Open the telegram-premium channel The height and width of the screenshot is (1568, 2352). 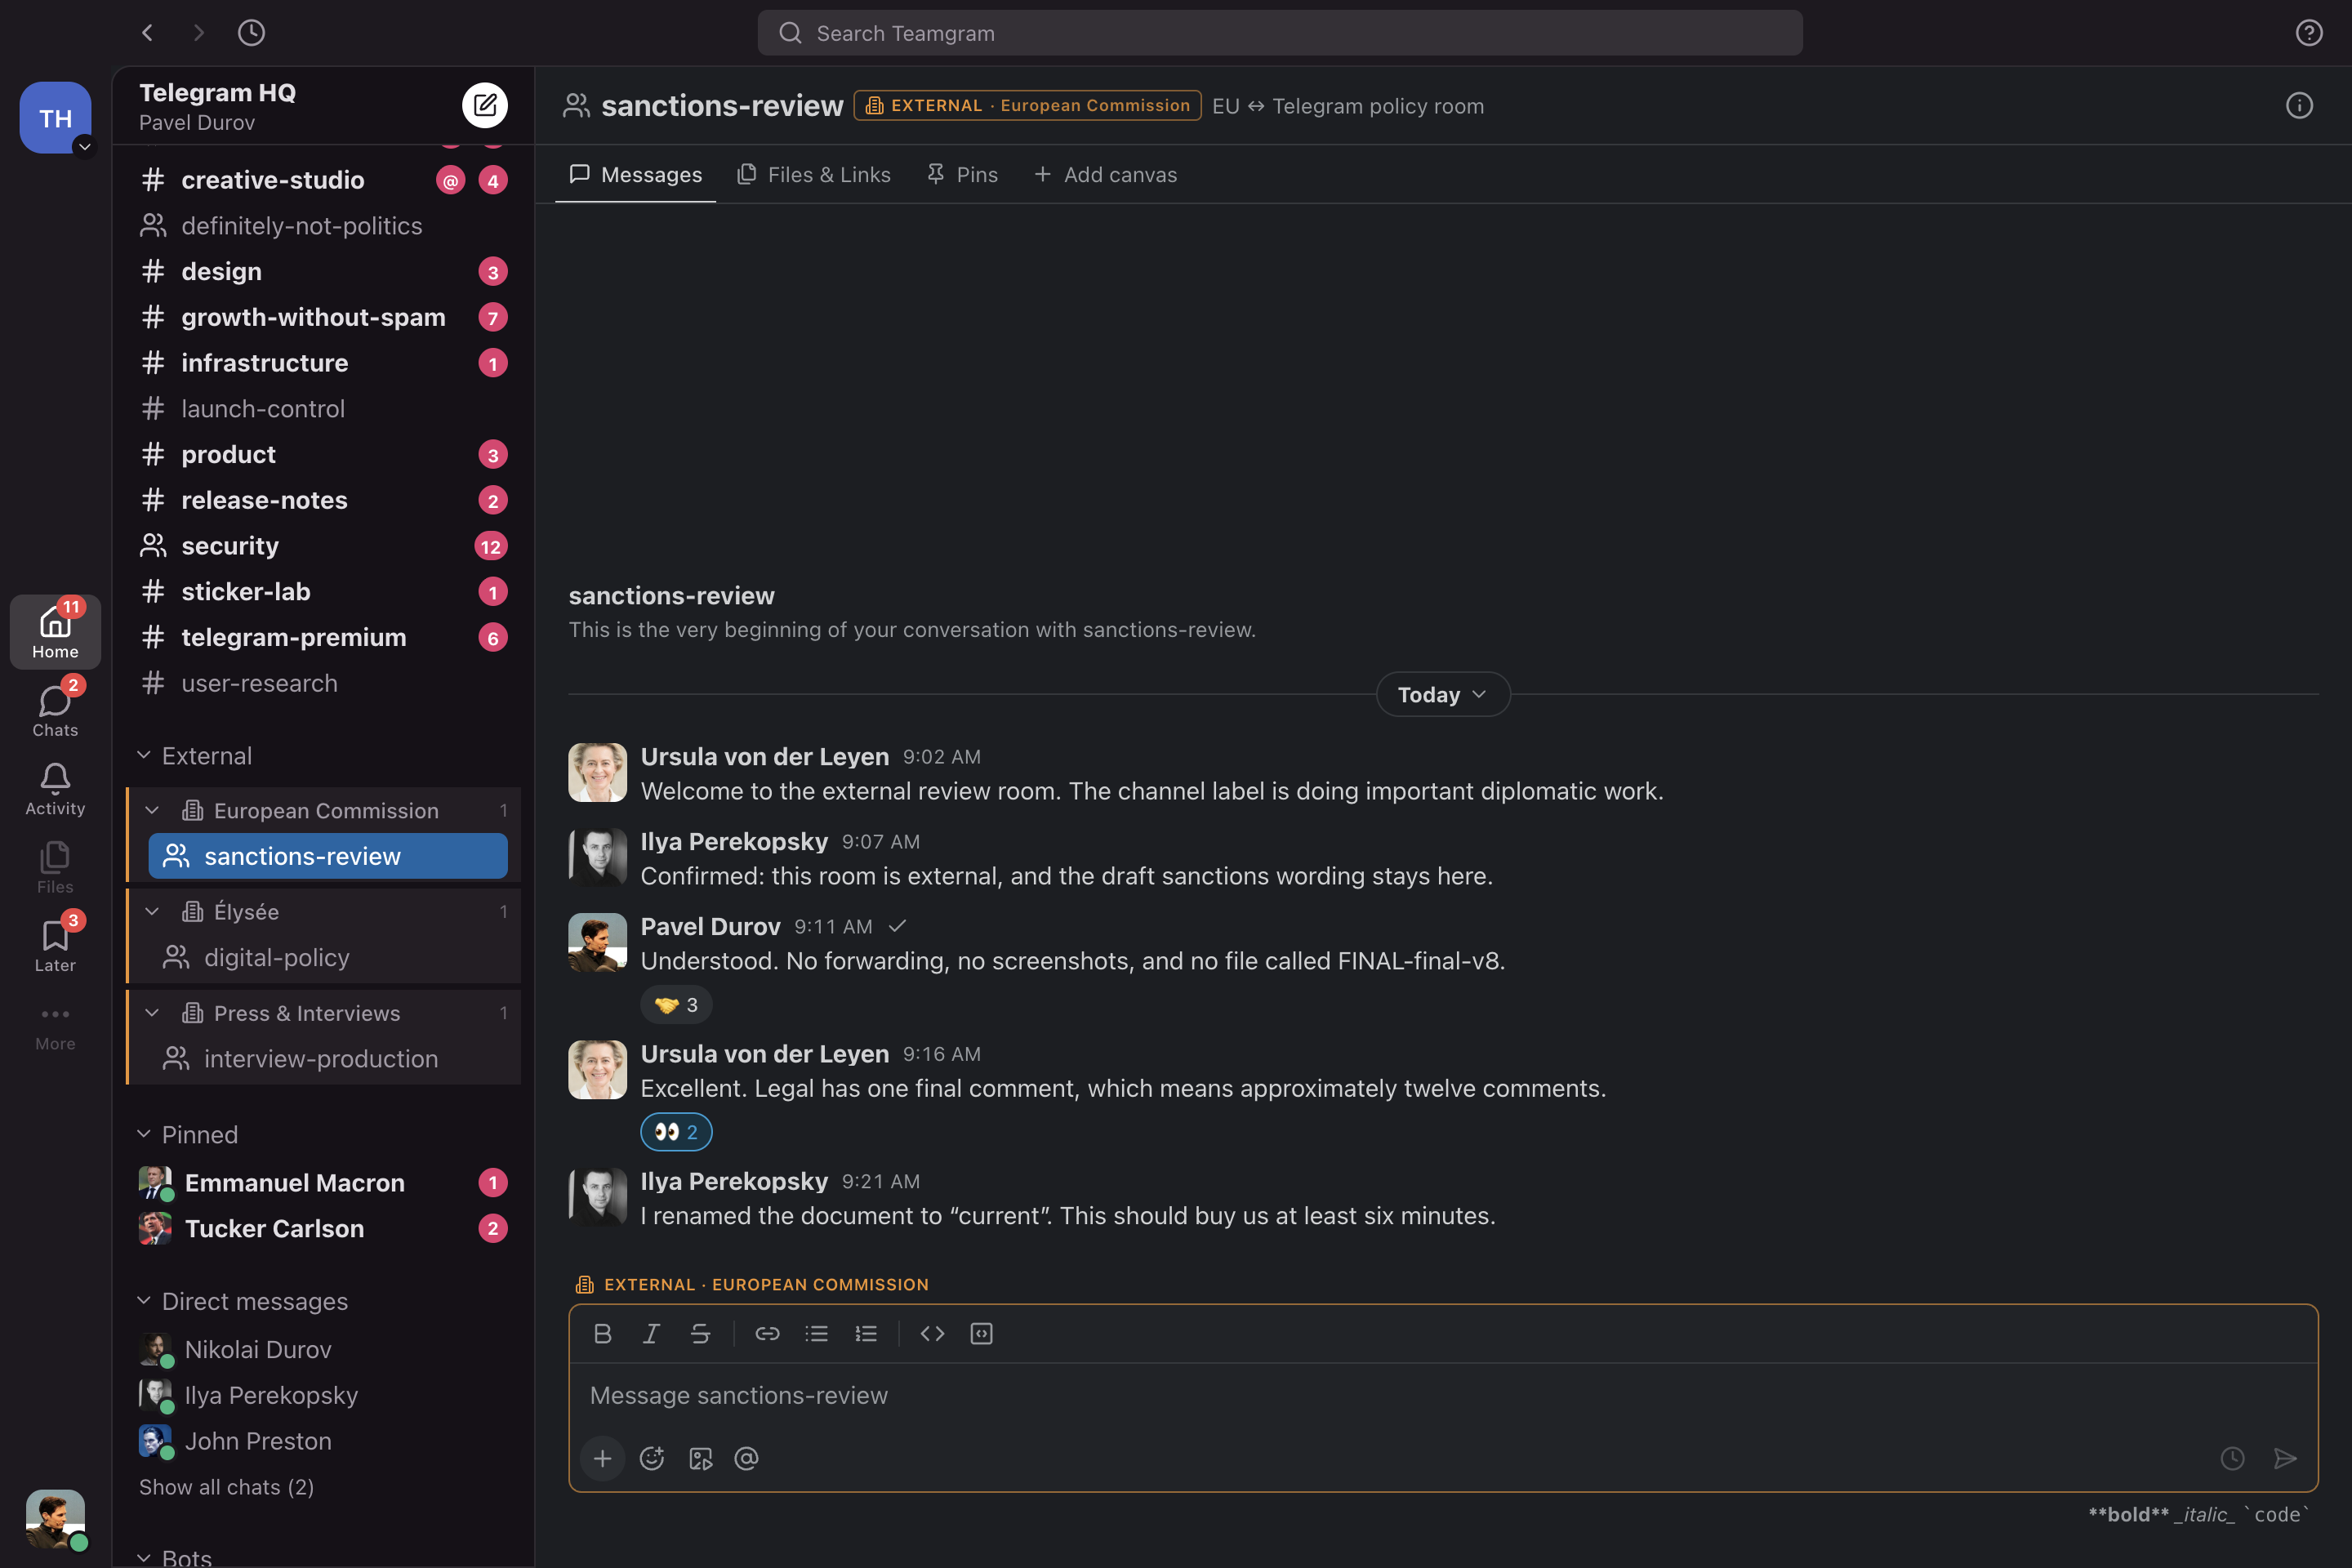(324, 637)
